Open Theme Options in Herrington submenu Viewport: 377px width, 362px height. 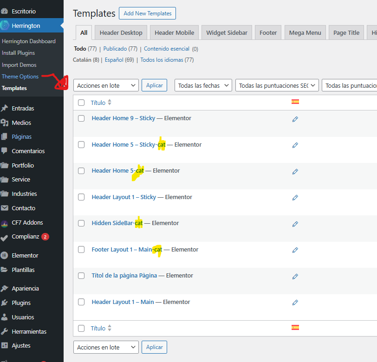[20, 77]
